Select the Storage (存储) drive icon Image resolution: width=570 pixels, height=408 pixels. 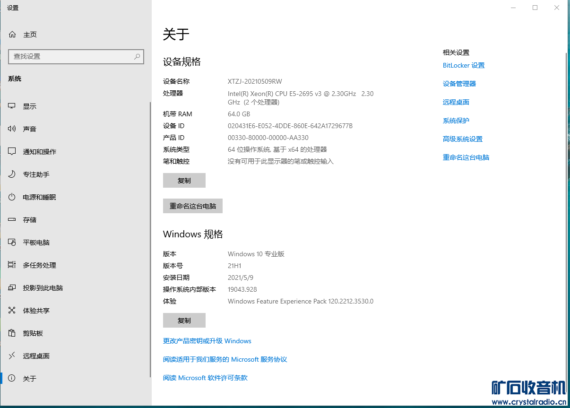(12, 220)
